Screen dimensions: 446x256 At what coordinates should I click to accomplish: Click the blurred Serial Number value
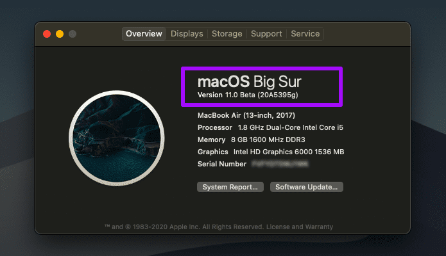(x=280, y=164)
